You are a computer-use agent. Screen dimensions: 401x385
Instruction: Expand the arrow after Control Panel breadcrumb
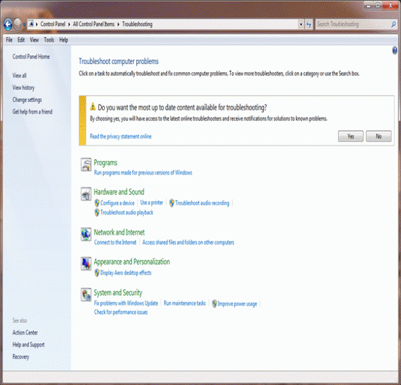point(69,24)
